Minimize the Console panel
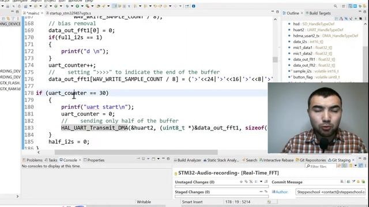This screenshot has height=207, width=369. 163,159
